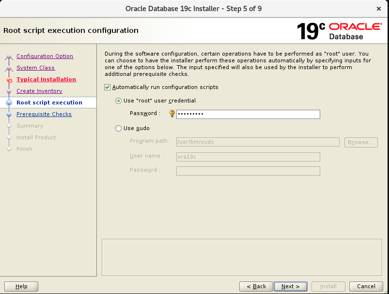This screenshot has width=389, height=294.
Task: Click the root Password input field
Action: tap(248, 114)
